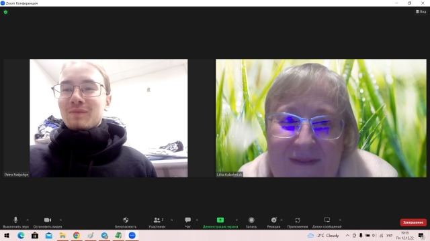Select Petro Fedyshyn's video tile

tap(109, 118)
